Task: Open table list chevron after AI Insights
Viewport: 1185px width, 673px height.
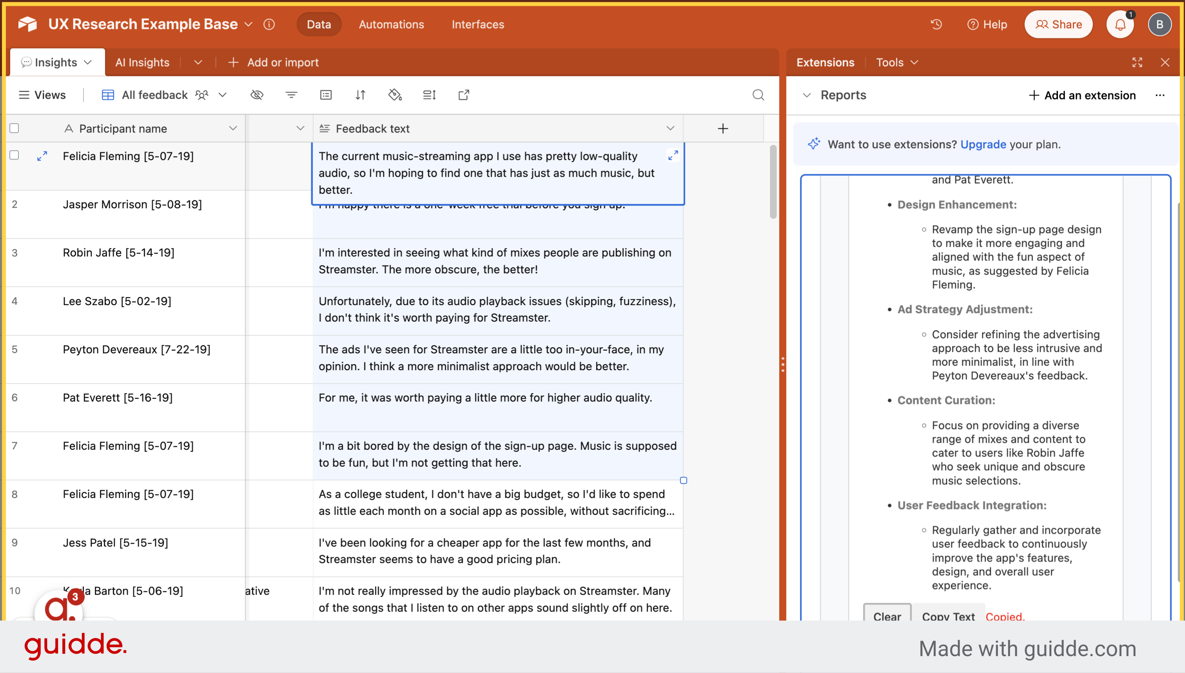Action: click(198, 62)
